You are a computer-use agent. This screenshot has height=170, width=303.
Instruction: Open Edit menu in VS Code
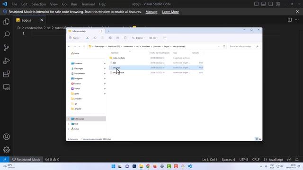point(24,4)
